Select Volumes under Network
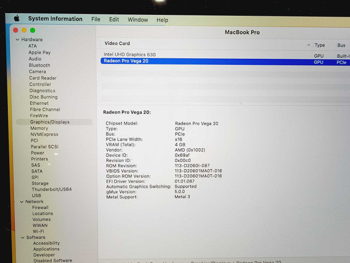350x263 pixels. pos(42,220)
